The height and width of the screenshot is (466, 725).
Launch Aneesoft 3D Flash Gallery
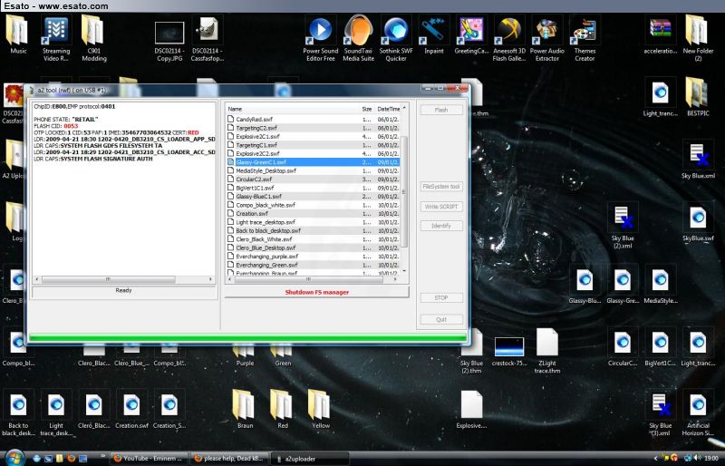point(509,38)
